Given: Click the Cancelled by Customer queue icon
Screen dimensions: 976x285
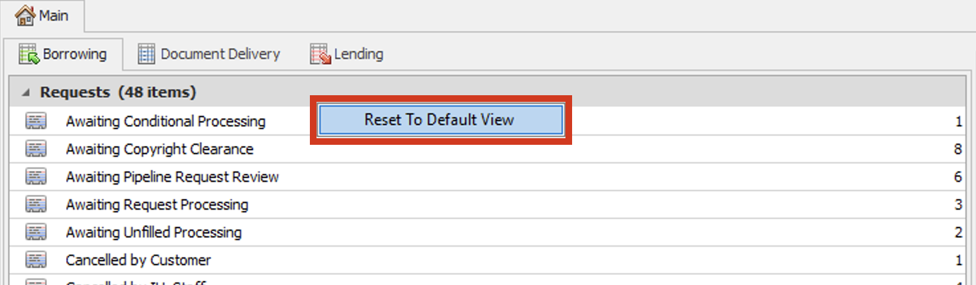Looking at the screenshot, I should click(36, 260).
